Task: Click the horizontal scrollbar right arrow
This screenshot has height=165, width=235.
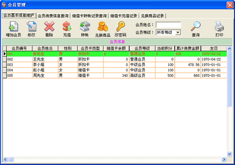Action: (x=224, y=159)
